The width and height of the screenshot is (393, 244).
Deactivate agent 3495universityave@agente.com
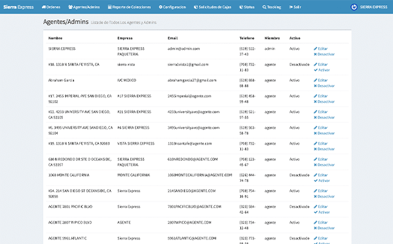click(324, 133)
